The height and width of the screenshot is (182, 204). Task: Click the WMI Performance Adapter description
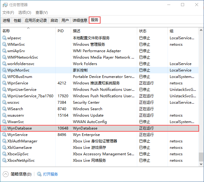[x=97, y=51]
